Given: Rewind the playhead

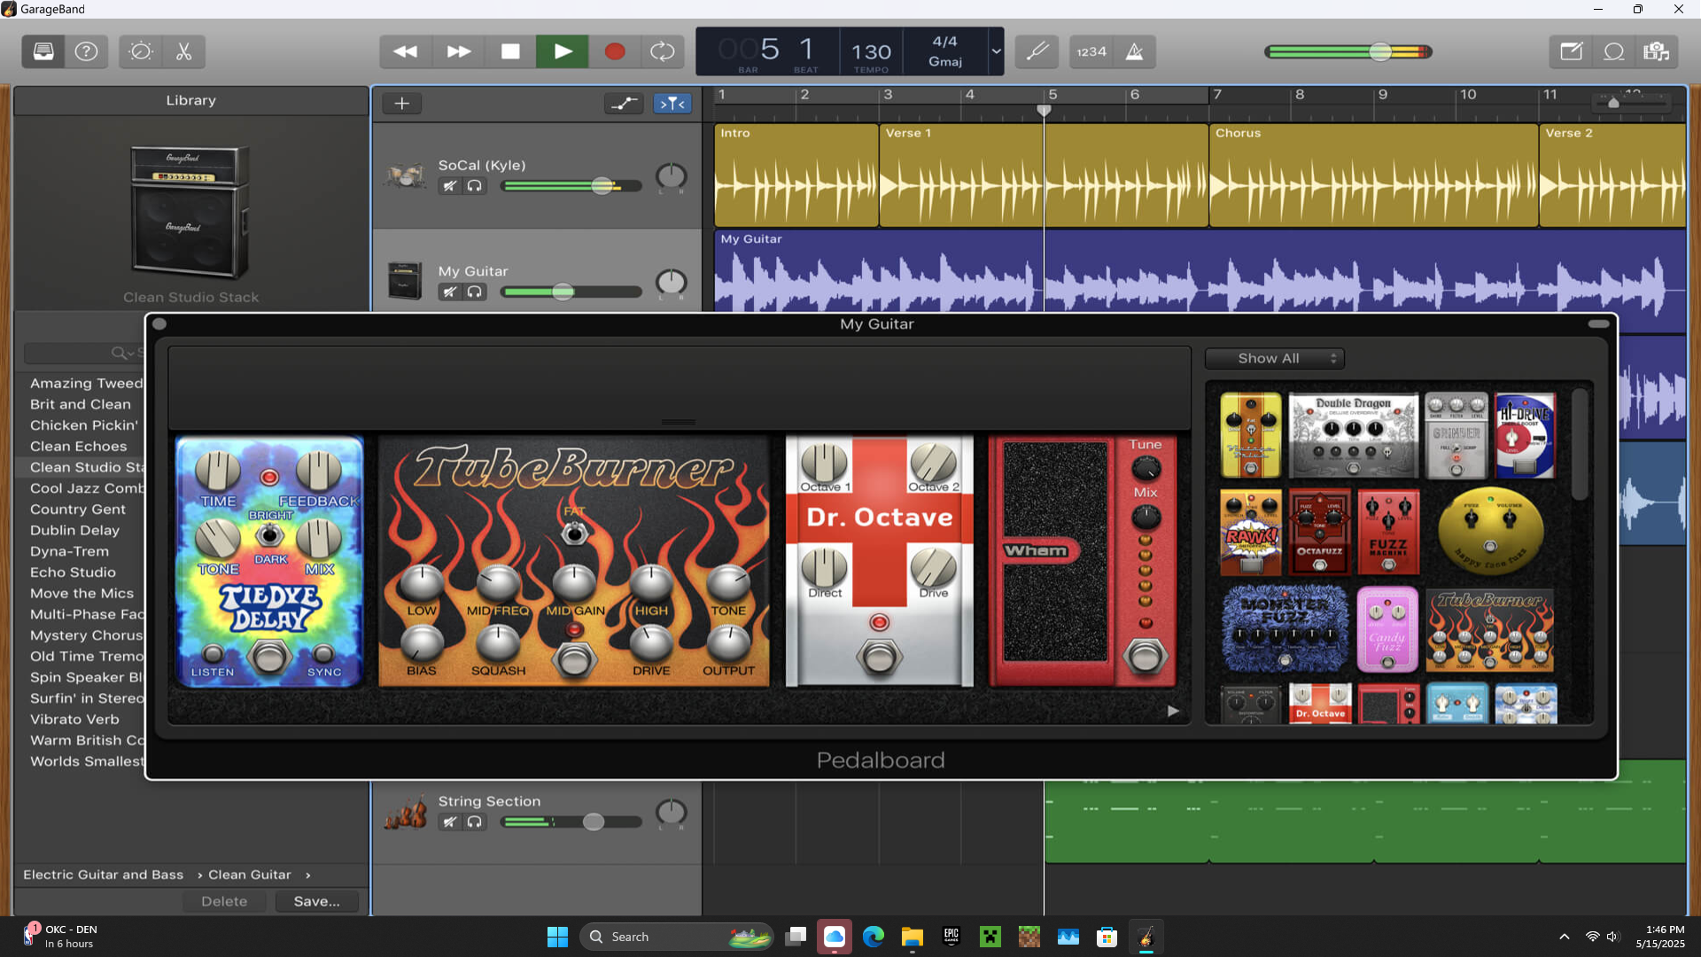Looking at the screenshot, I should [x=406, y=51].
